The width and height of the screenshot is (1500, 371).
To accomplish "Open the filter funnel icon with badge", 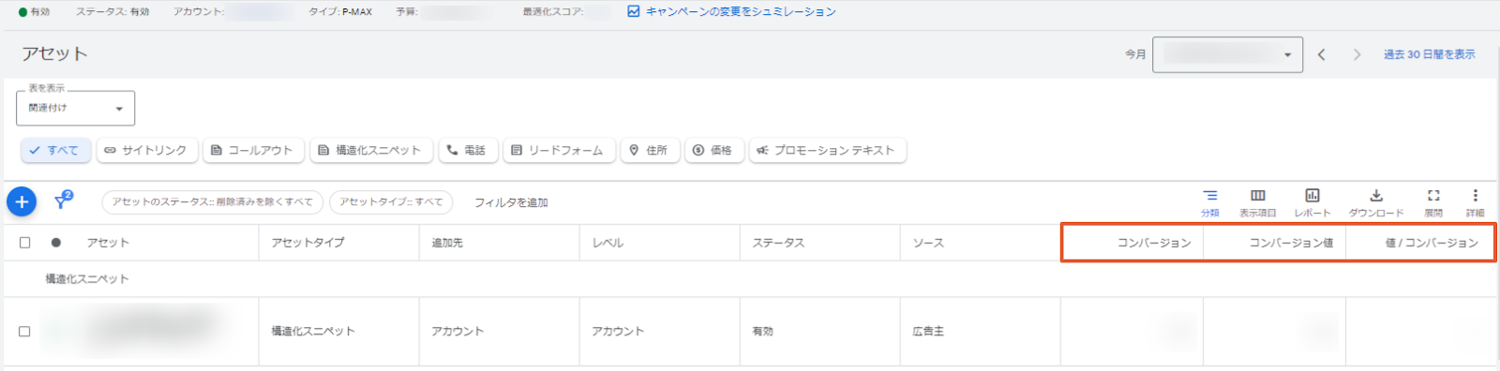I will [63, 200].
